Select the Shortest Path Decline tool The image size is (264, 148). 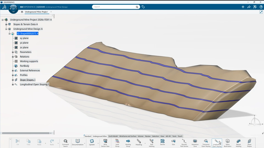click(x=184, y=143)
